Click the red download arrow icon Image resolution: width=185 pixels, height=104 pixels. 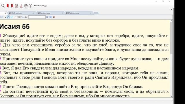point(21,6)
